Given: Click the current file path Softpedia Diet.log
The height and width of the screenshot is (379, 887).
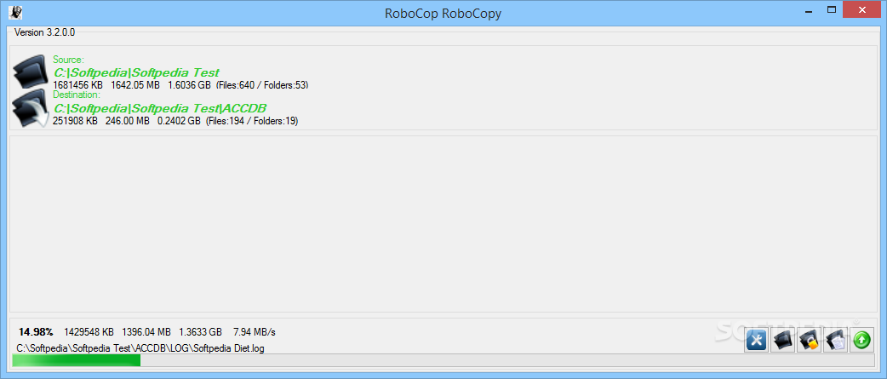Looking at the screenshot, I should click(x=140, y=347).
